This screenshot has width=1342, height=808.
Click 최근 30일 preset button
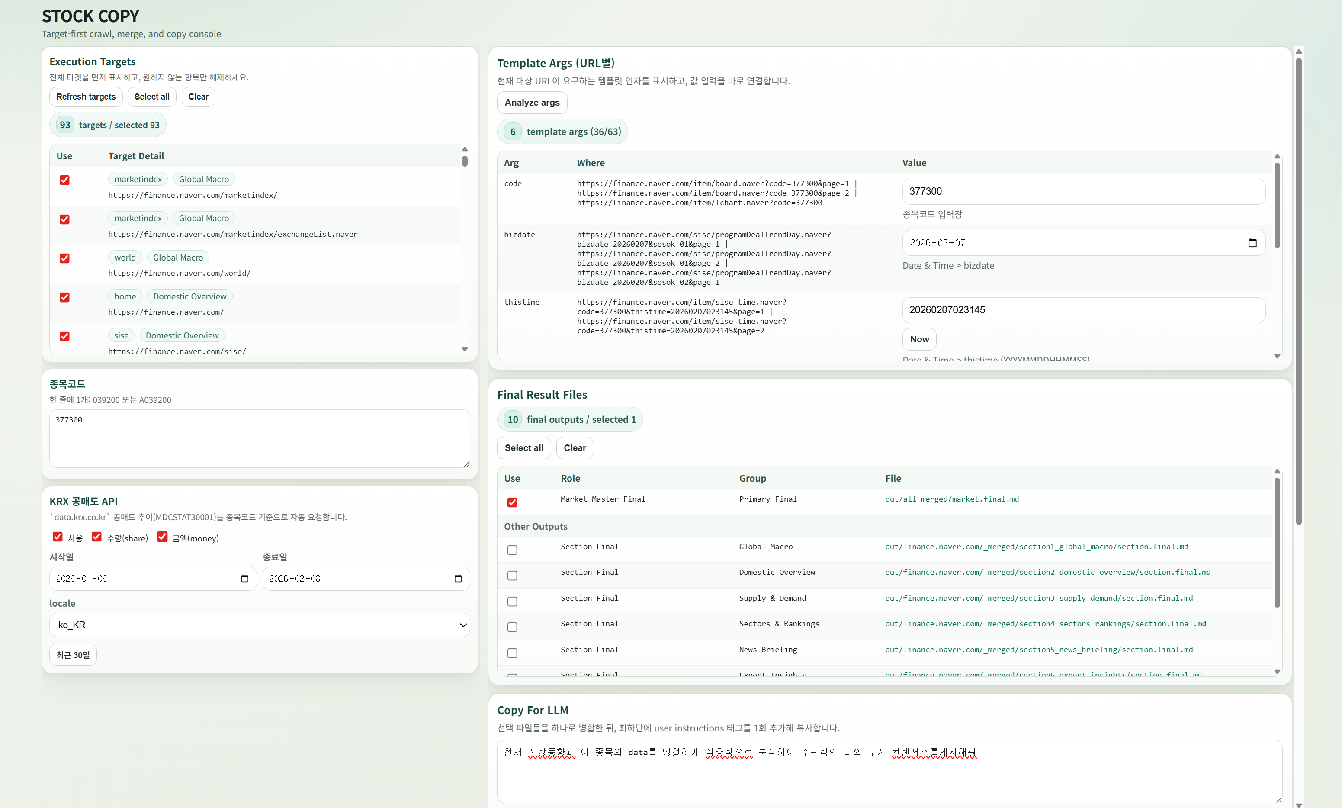click(x=73, y=654)
